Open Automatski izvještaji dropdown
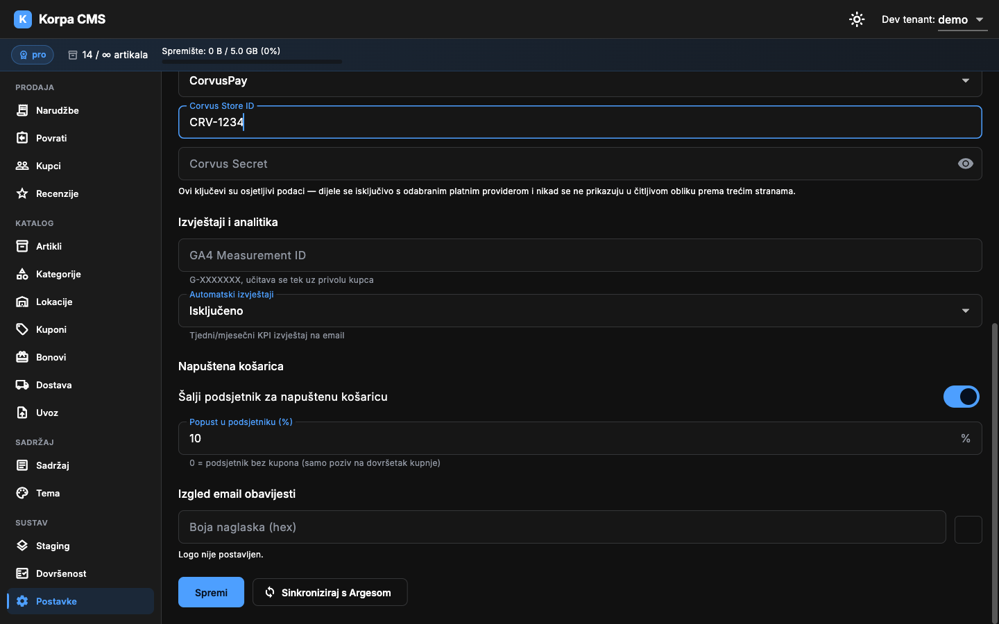The width and height of the screenshot is (999, 624). [x=580, y=311]
